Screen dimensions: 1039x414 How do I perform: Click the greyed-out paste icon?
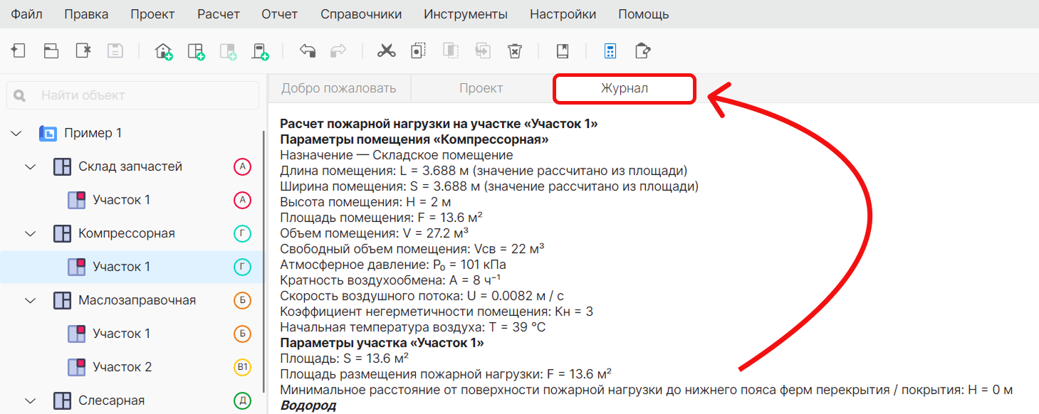coord(451,51)
